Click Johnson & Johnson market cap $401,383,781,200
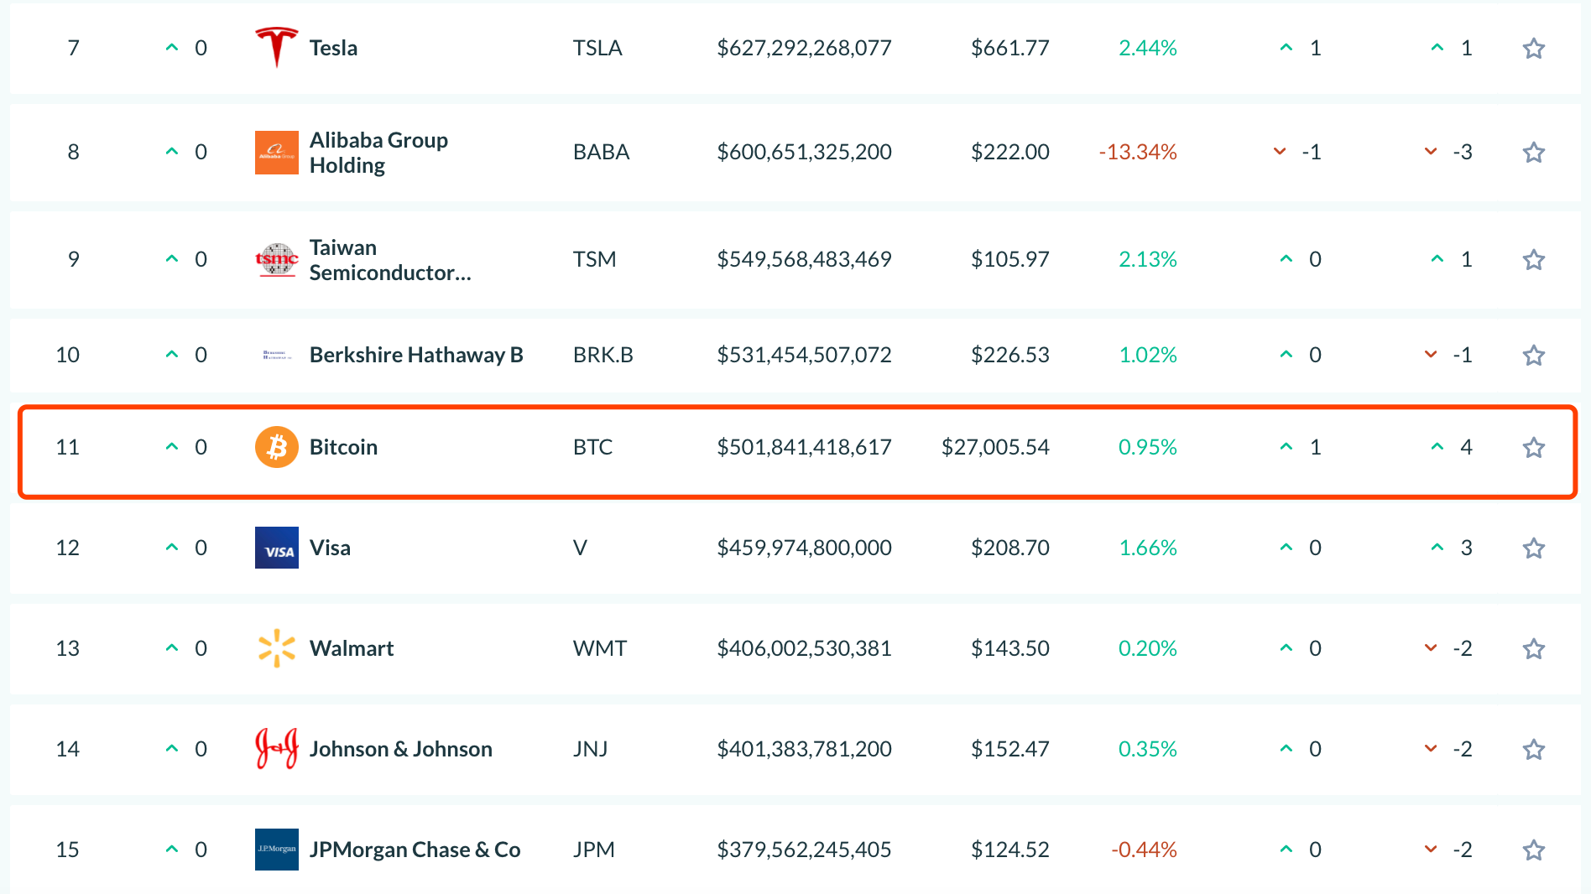This screenshot has height=894, width=1591. click(x=804, y=749)
